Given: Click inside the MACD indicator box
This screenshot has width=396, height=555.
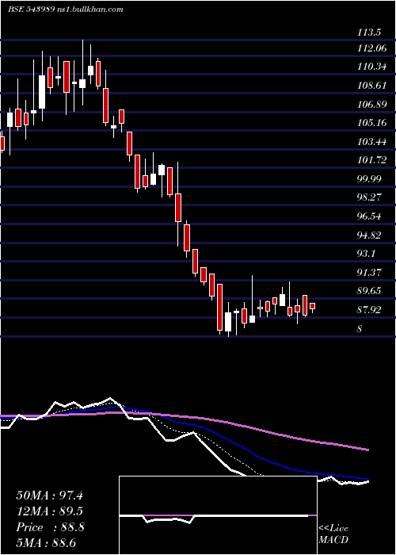Looking at the screenshot, I should 218,515.
